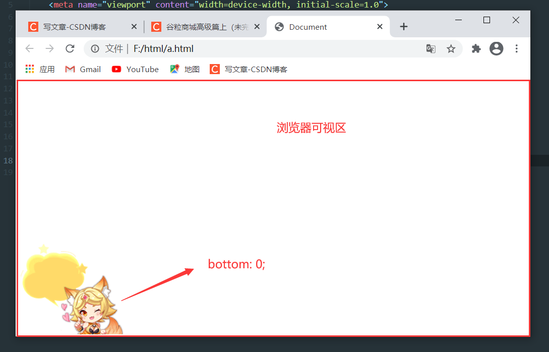Viewport: 549px width, 352px height.
Task: Open the 应用 apps shortcut
Action: pyautogui.click(x=29, y=69)
